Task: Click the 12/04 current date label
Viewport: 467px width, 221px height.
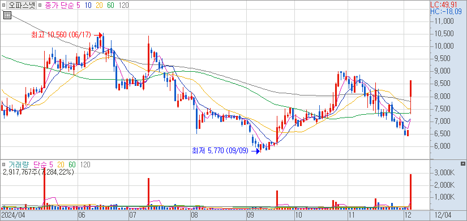Action: point(444,215)
